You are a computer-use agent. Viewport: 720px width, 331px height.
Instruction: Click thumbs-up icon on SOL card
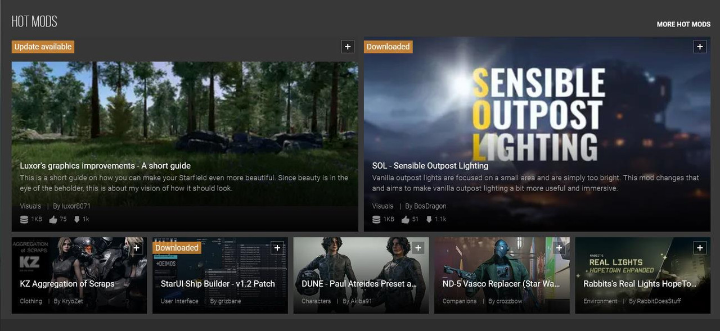[x=406, y=220]
